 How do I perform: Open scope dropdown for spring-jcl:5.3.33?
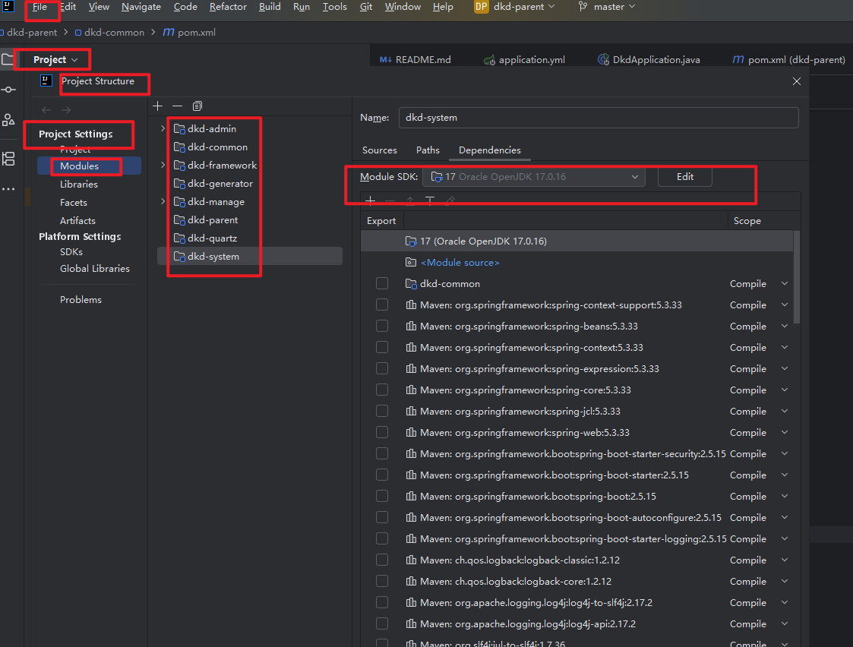click(785, 411)
